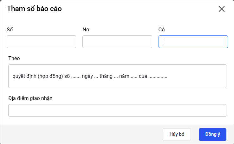Click the word "của" in Theo text
Viewport: 234px width, 144px height.
click(143, 76)
